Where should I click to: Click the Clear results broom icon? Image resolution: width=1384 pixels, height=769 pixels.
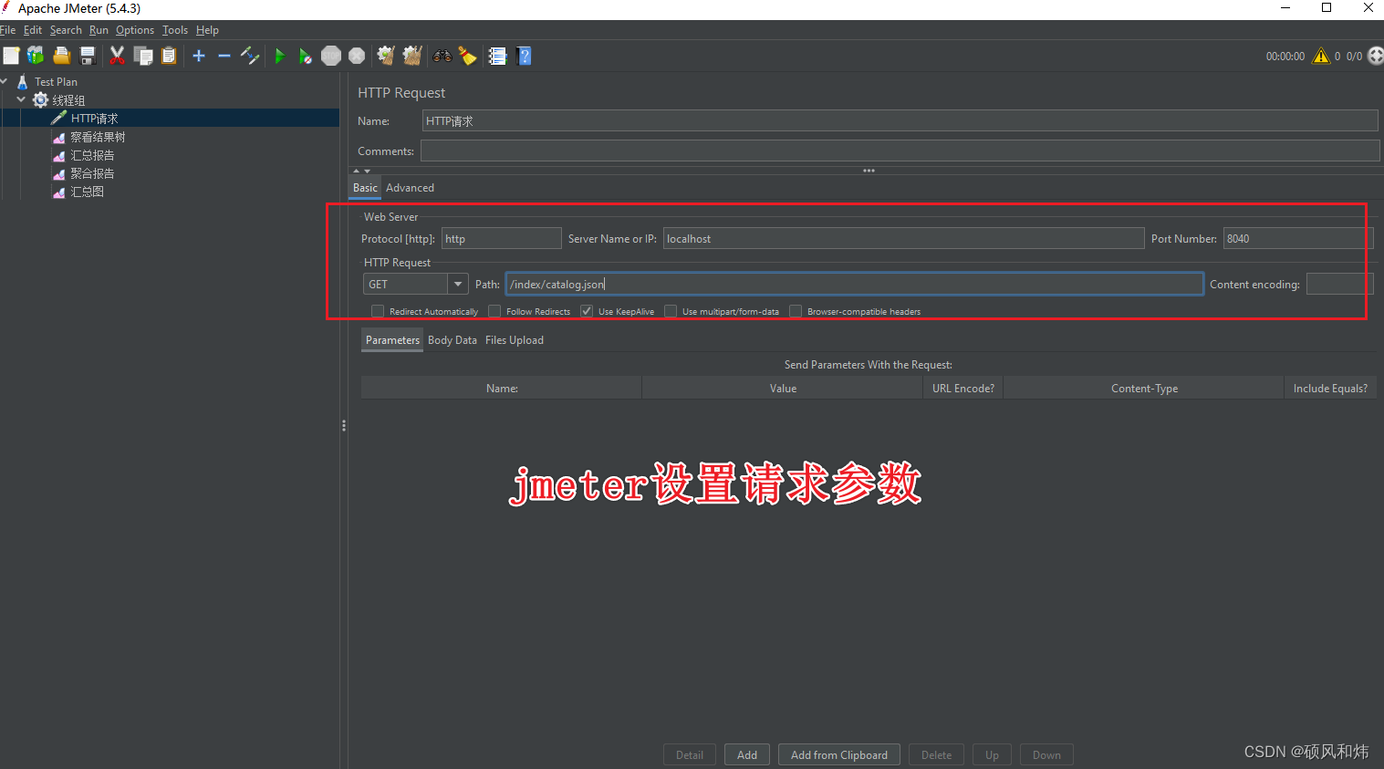[x=386, y=57]
